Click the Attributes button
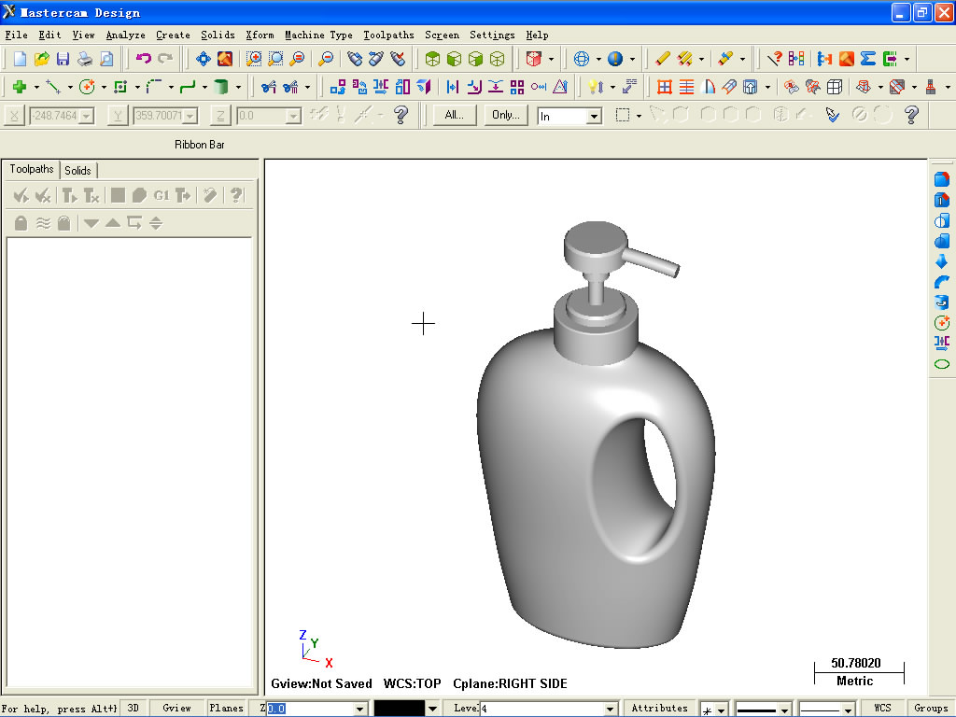 click(x=660, y=708)
